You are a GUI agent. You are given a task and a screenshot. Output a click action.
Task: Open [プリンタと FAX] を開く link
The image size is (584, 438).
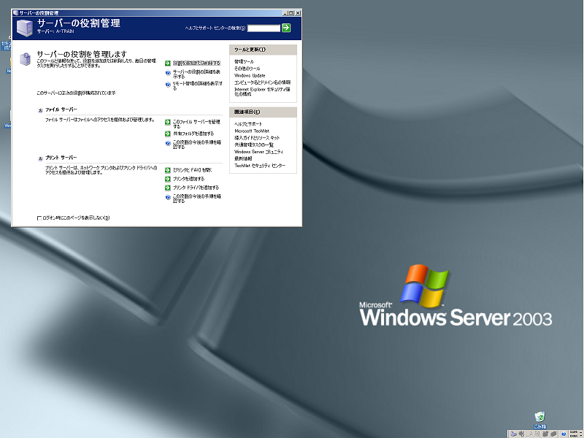point(192,170)
